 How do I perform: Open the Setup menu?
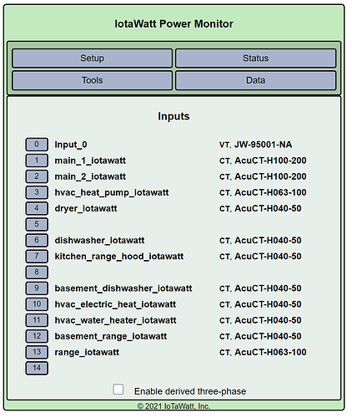92,58
